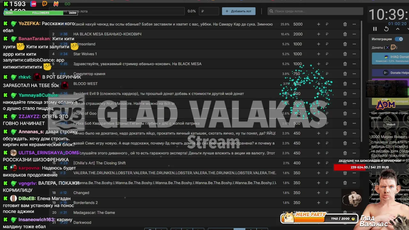
Task: Click the lot list vertical scrollbar
Action: (362, 81)
